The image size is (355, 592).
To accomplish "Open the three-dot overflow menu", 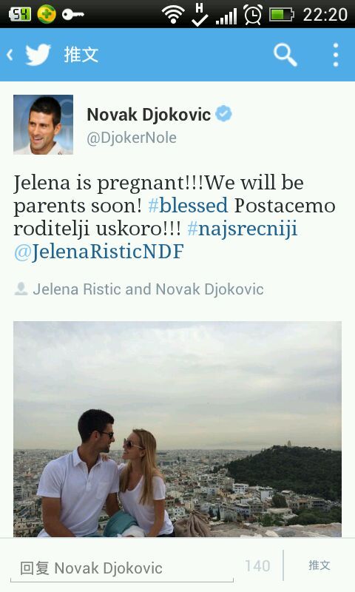I will pyautogui.click(x=335, y=55).
